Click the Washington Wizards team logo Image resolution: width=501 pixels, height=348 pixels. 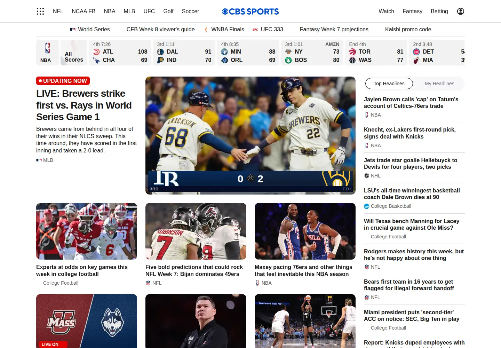(352, 60)
